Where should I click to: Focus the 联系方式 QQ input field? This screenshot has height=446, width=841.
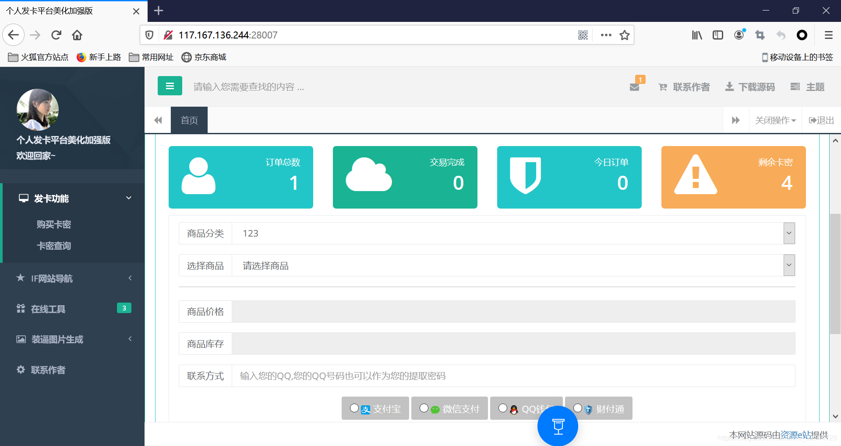[x=513, y=376]
